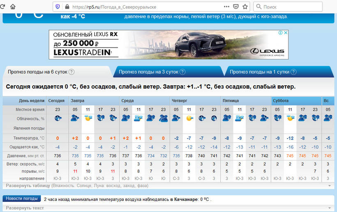Click the Новости погоды button
The height and width of the screenshot is (212, 337).
pos(22,199)
